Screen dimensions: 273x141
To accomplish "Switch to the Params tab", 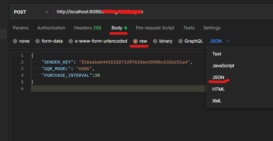I will click(21, 28).
